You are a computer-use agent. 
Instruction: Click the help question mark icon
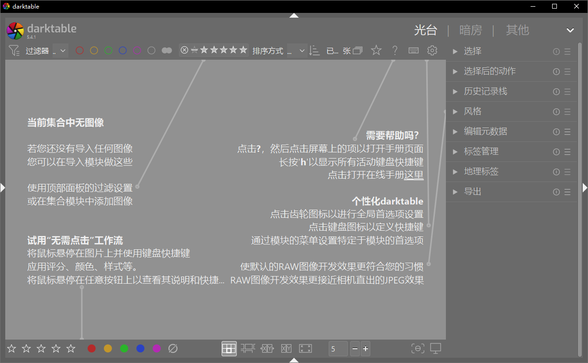click(x=394, y=50)
